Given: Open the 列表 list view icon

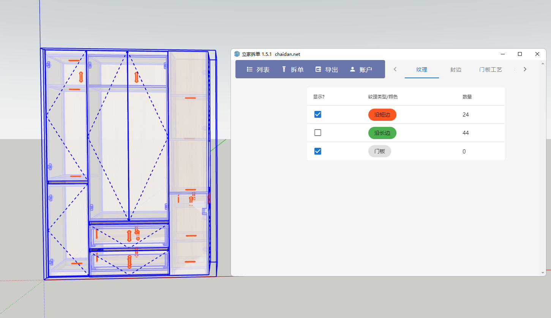Looking at the screenshot, I should pyautogui.click(x=250, y=70).
